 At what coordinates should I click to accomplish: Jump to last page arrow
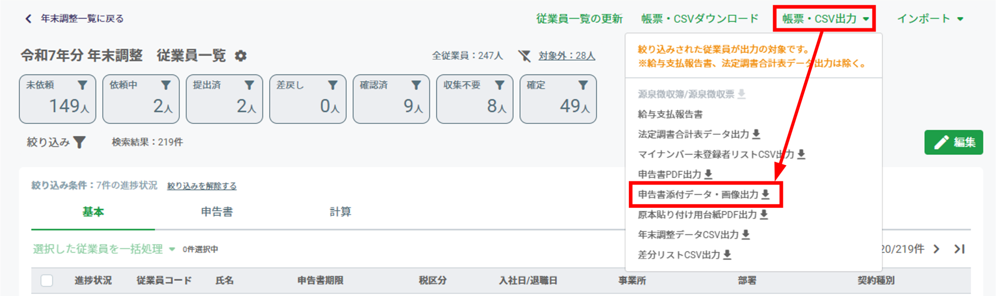coord(959,249)
